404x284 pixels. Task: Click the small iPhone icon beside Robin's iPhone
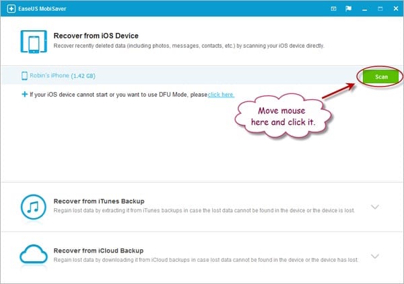[x=24, y=76]
